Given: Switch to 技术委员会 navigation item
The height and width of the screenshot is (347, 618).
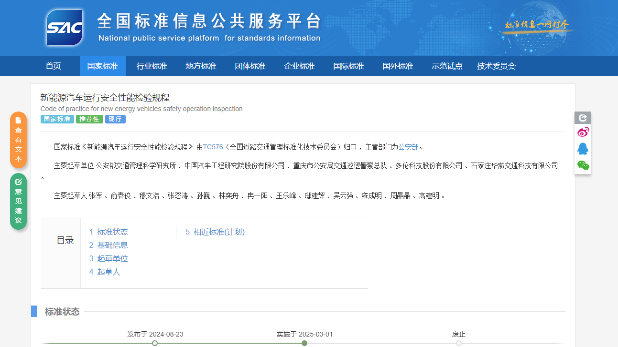Looking at the screenshot, I should [496, 66].
